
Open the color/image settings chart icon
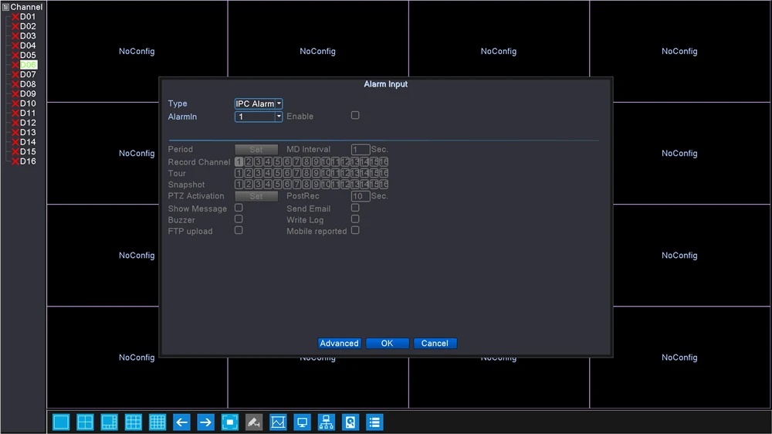click(278, 422)
